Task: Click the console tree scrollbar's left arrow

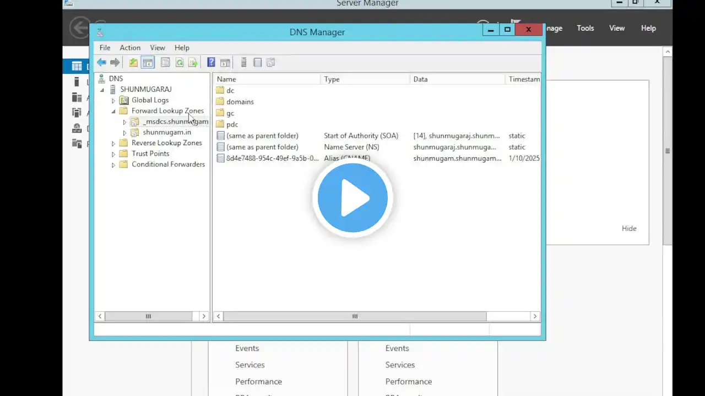Action: pyautogui.click(x=100, y=316)
